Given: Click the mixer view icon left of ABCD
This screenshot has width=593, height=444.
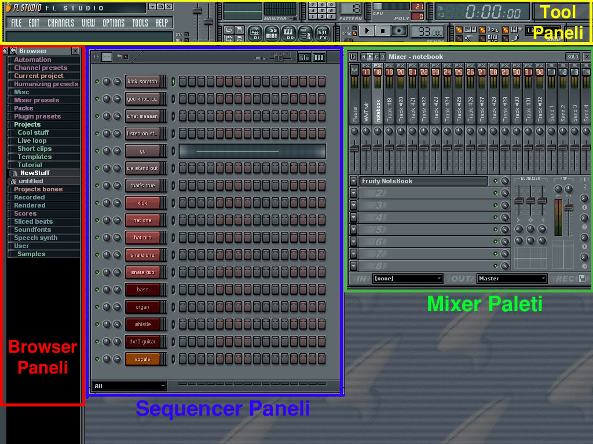Looking at the screenshot, I should tap(353, 57).
